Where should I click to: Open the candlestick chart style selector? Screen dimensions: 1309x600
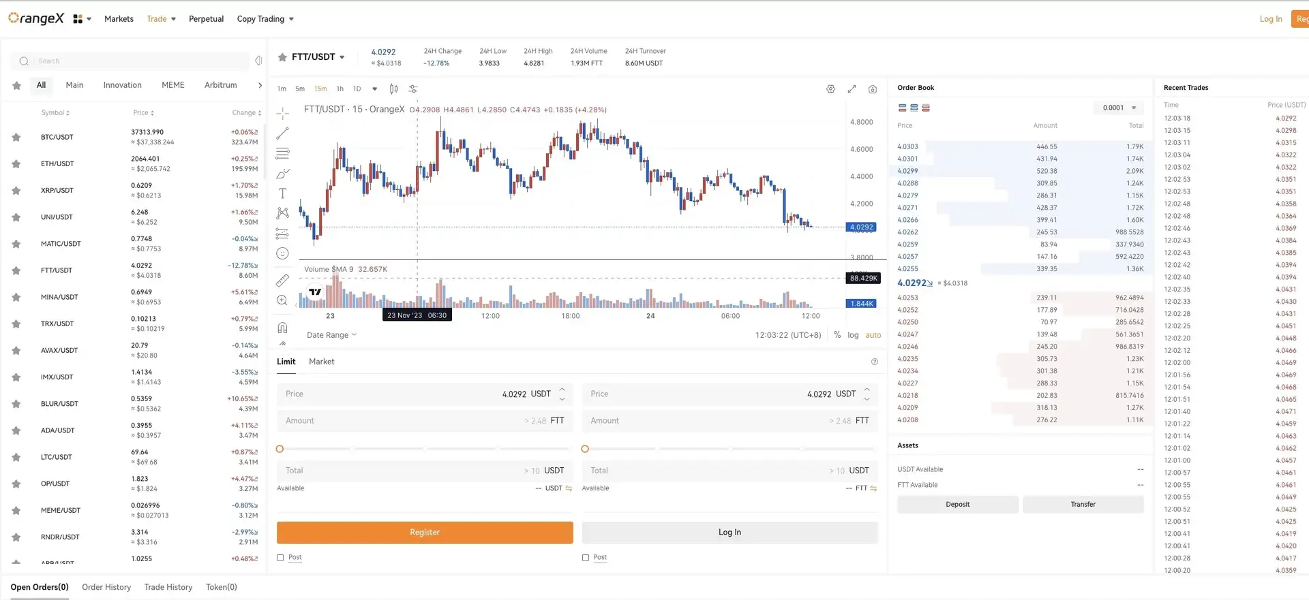(x=393, y=89)
